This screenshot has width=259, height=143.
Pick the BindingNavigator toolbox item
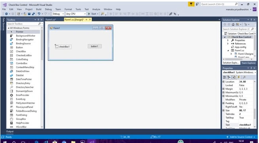pyautogui.click(x=25, y=40)
